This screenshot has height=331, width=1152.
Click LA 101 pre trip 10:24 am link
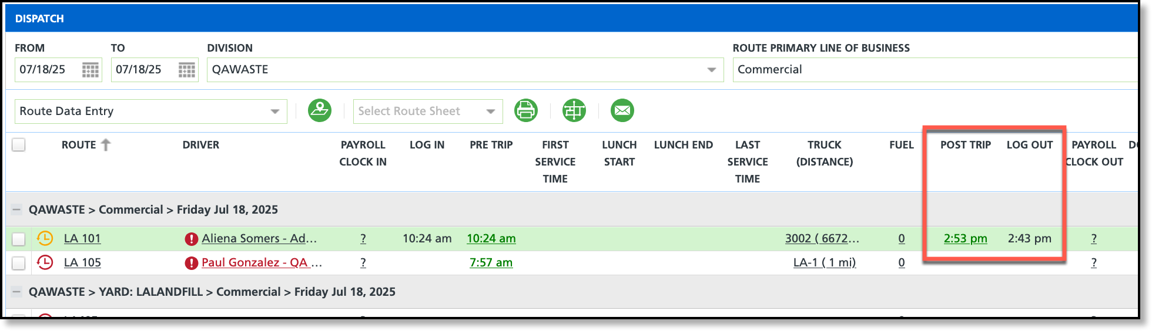[491, 238]
